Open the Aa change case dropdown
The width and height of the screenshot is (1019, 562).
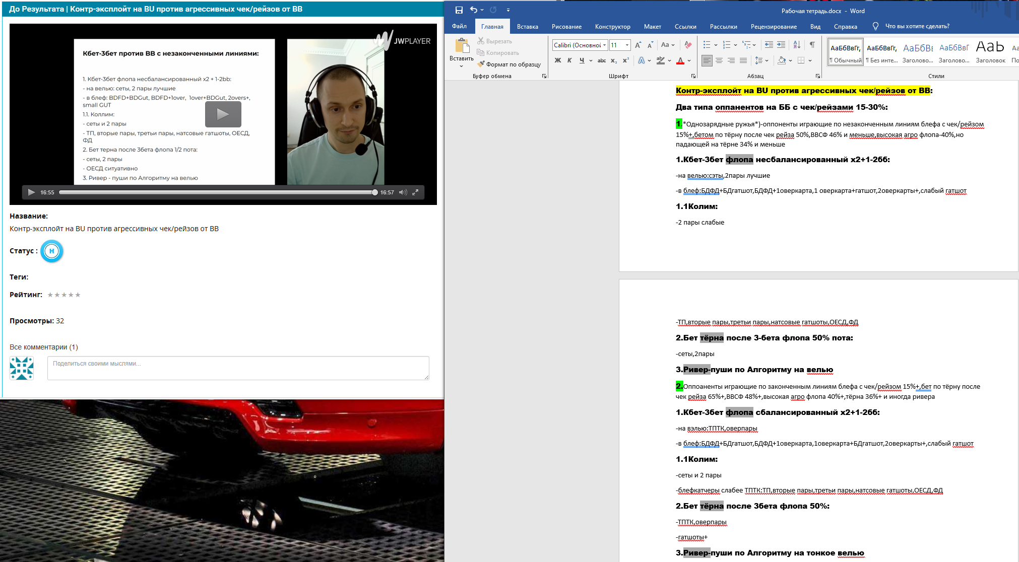tap(668, 45)
